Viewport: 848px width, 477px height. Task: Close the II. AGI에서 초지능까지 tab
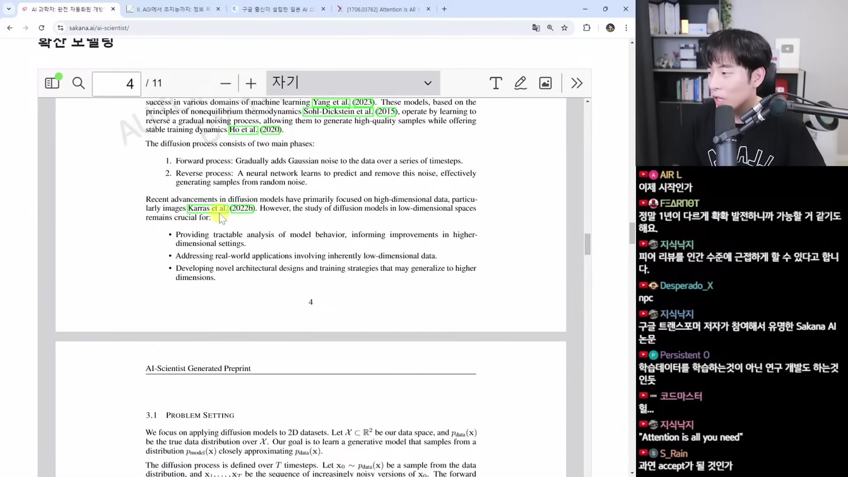tap(218, 9)
